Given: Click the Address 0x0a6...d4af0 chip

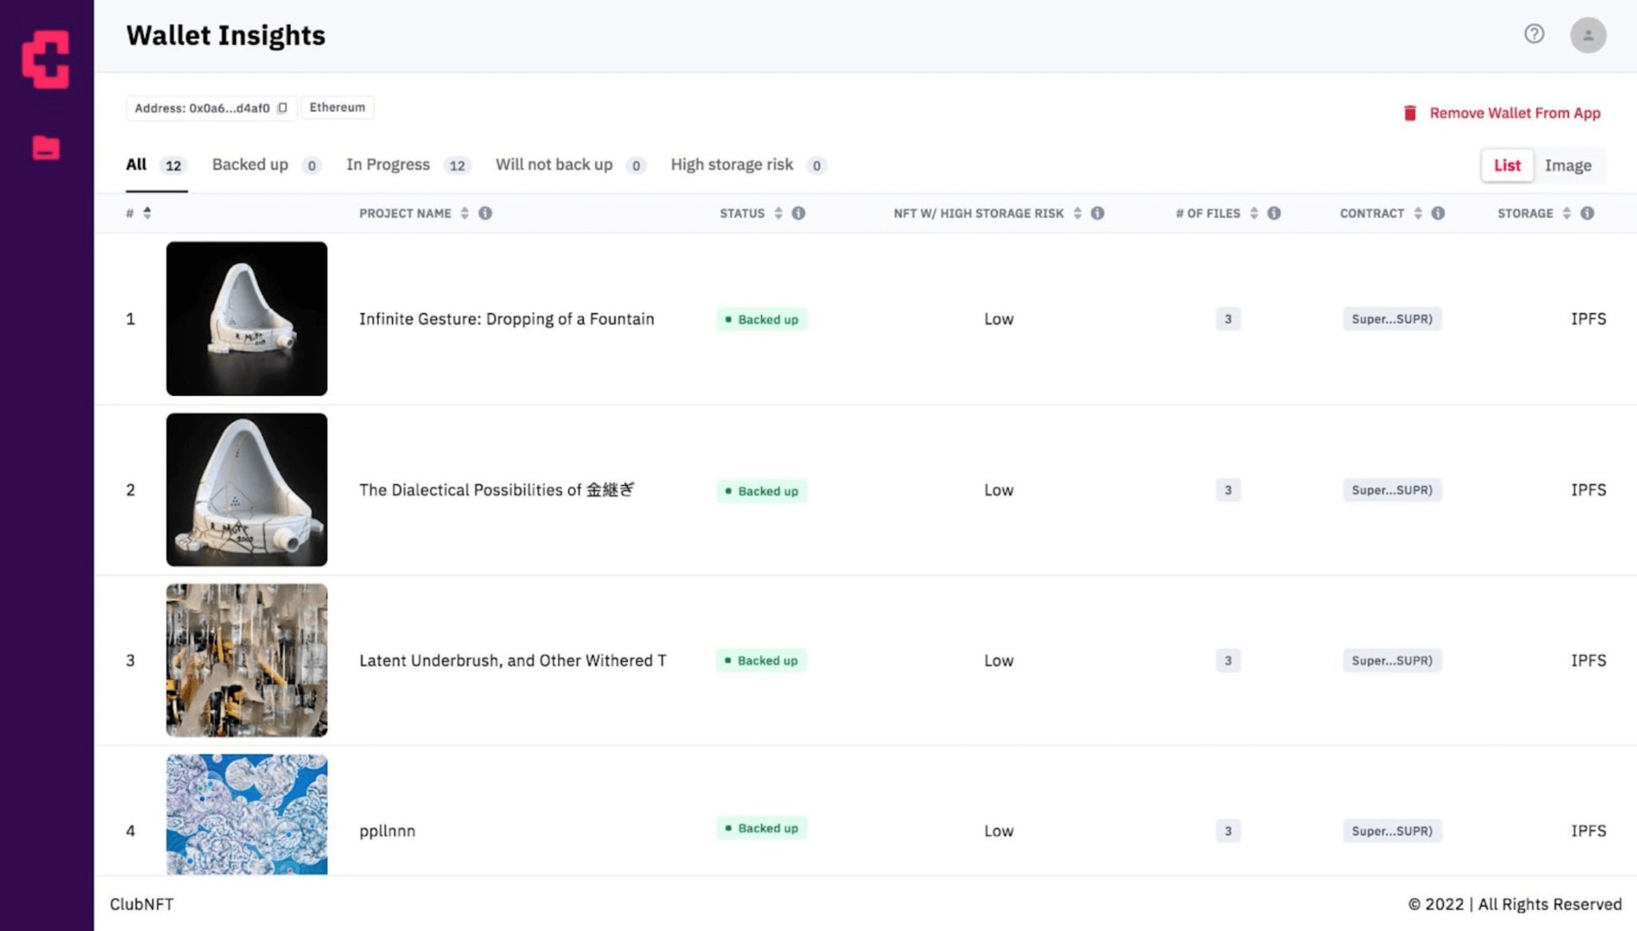Looking at the screenshot, I should [210, 108].
